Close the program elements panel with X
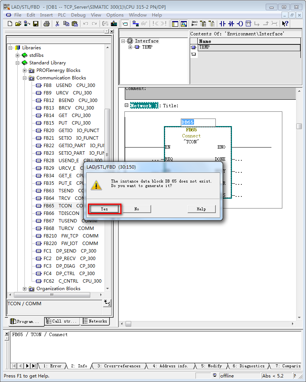 112,32
